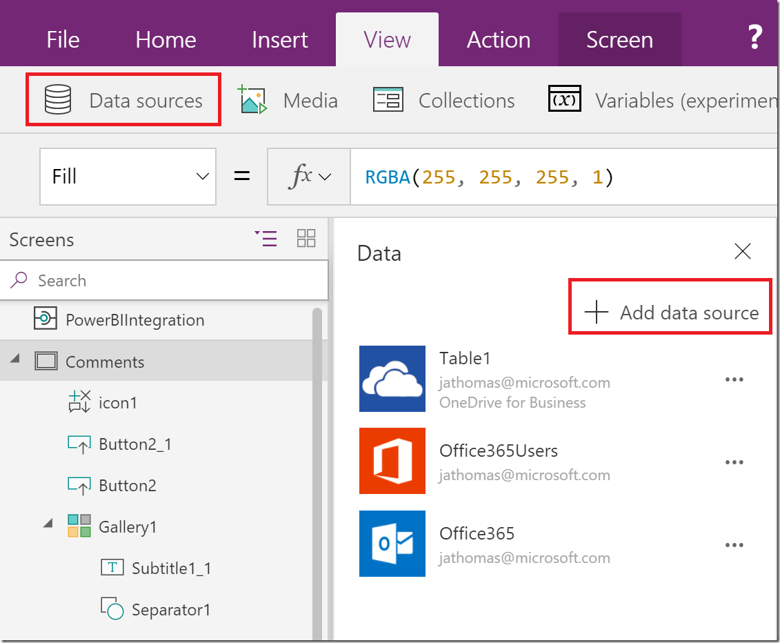Click the Subtitle1_1 text label icon
The height and width of the screenshot is (643, 780).
point(112,567)
